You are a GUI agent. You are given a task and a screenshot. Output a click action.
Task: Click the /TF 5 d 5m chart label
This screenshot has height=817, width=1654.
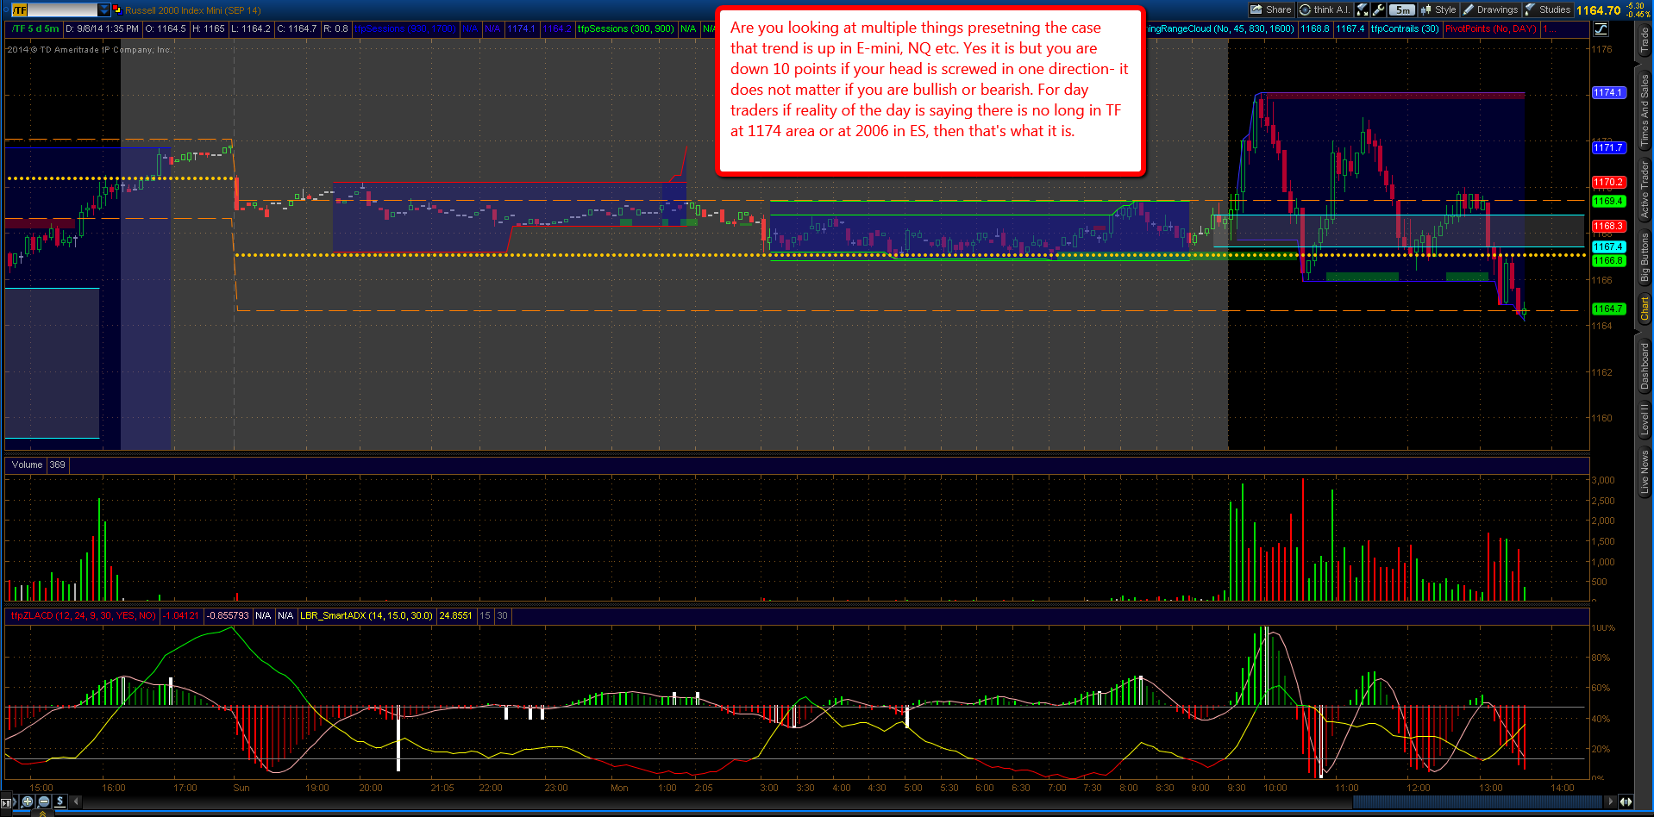(34, 28)
